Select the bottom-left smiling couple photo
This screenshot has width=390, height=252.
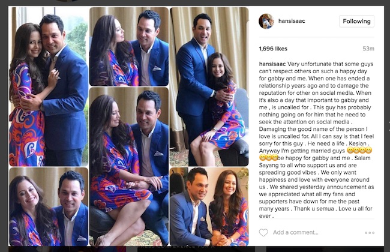(49, 207)
